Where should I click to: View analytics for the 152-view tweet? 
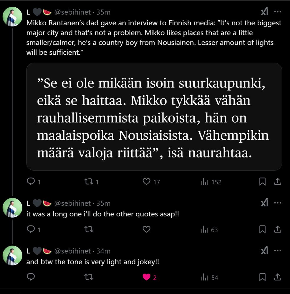coord(204,182)
